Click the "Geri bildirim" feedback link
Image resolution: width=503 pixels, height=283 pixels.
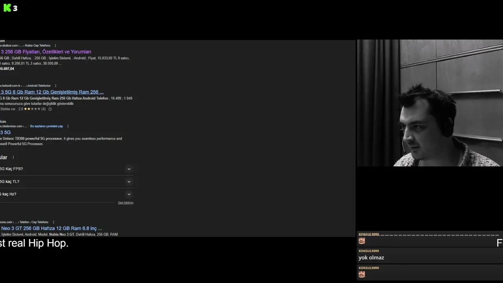point(126,203)
